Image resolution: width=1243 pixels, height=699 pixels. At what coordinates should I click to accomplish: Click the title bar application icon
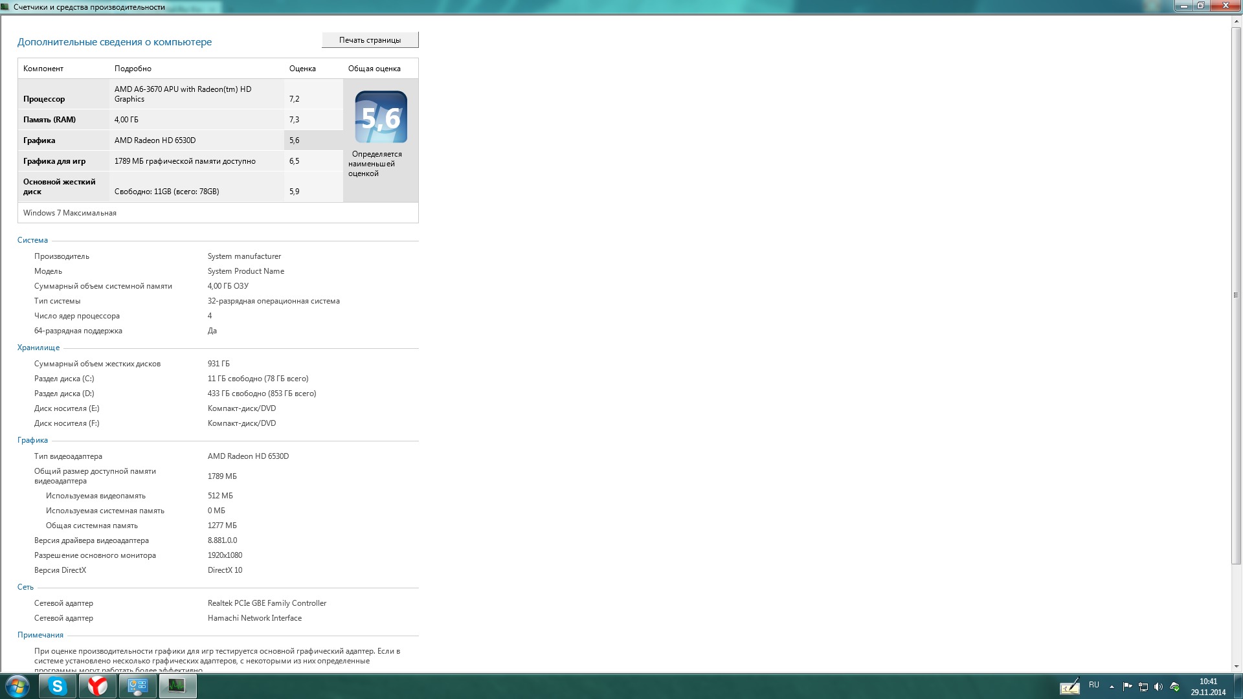click(5, 6)
